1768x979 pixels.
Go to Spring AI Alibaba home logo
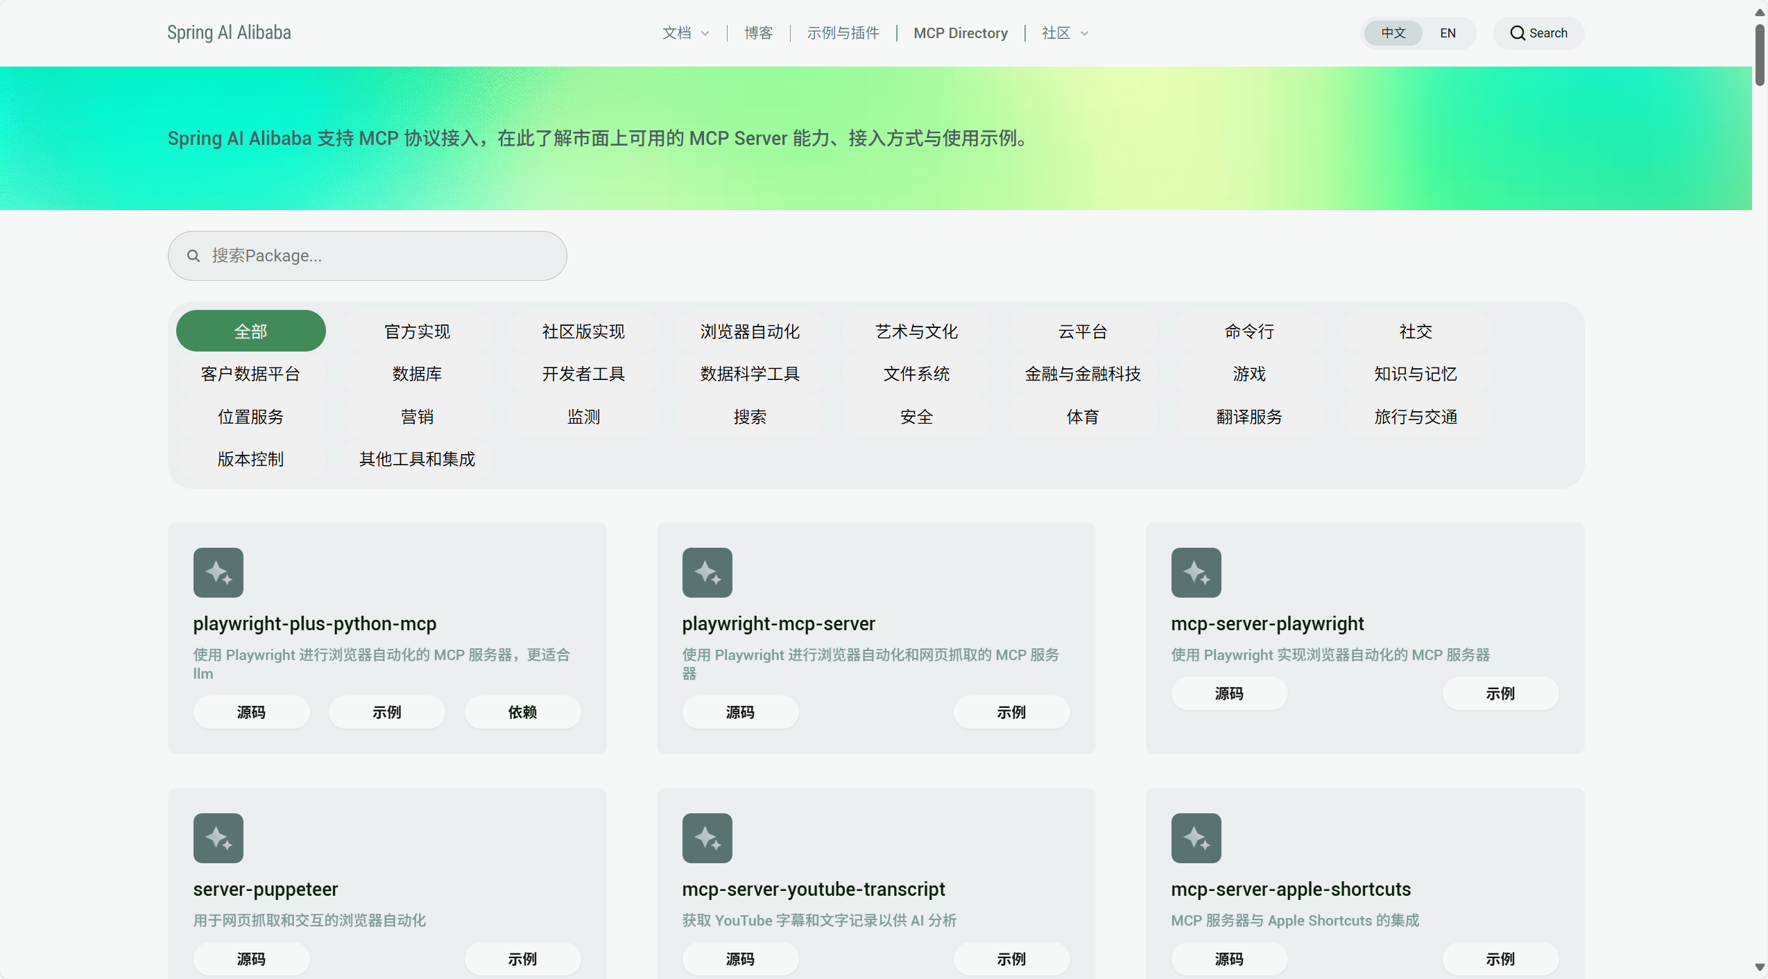click(x=229, y=33)
